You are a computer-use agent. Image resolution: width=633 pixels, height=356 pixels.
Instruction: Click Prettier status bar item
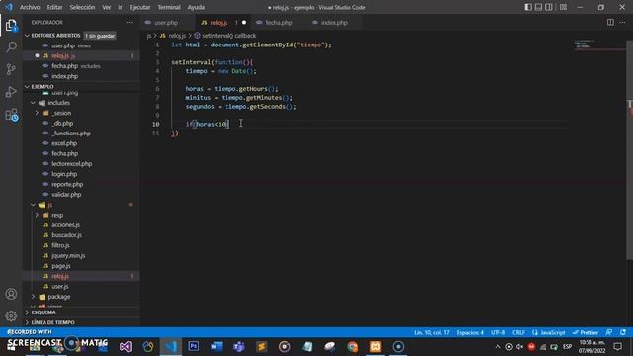click(585, 332)
